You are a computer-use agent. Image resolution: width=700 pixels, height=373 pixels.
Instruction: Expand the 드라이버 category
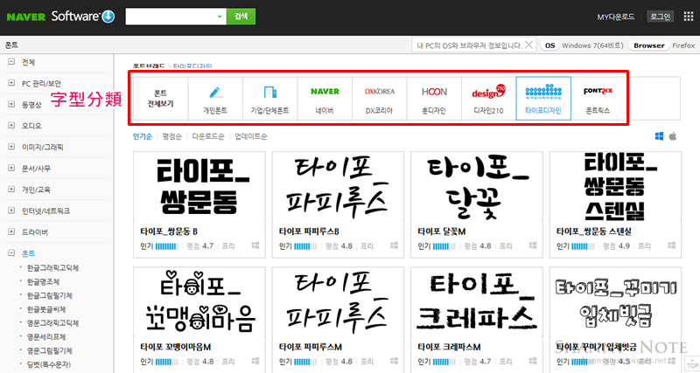[x=11, y=231]
